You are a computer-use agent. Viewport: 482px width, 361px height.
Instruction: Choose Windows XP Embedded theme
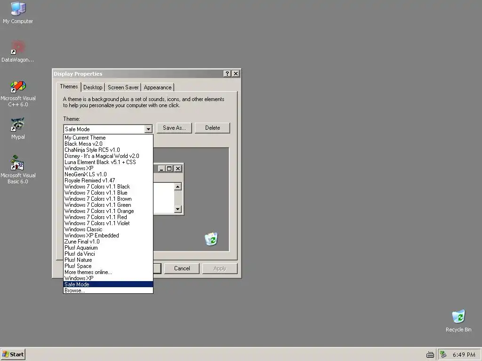[x=108, y=236]
